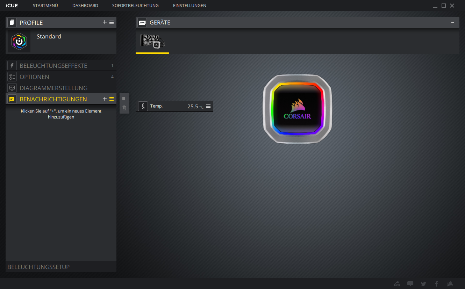Click the update icon in status bar
Image resolution: width=465 pixels, height=289 pixels.
point(397,284)
